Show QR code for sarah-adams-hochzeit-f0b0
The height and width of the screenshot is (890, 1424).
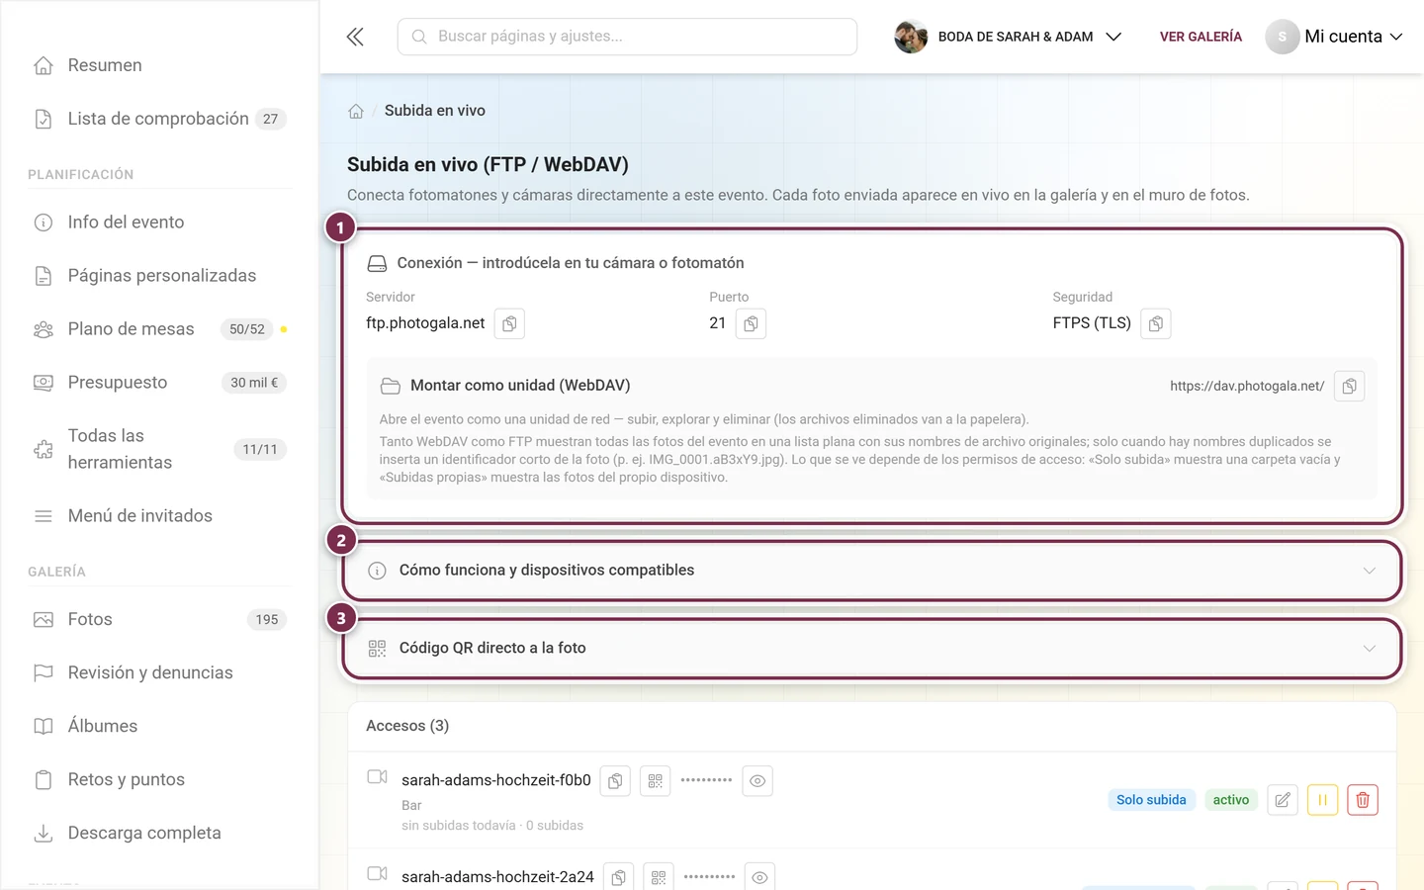click(655, 781)
